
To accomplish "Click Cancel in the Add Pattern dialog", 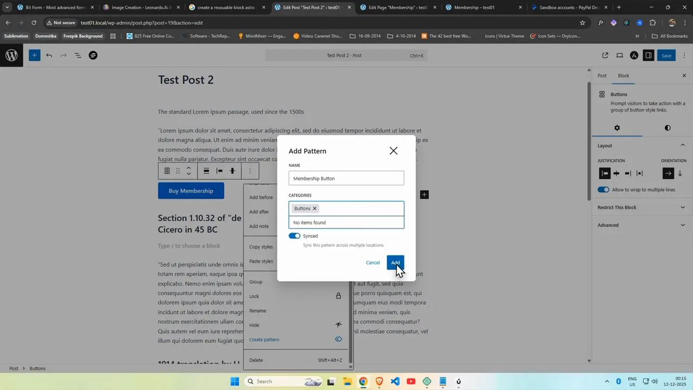I will point(372,262).
